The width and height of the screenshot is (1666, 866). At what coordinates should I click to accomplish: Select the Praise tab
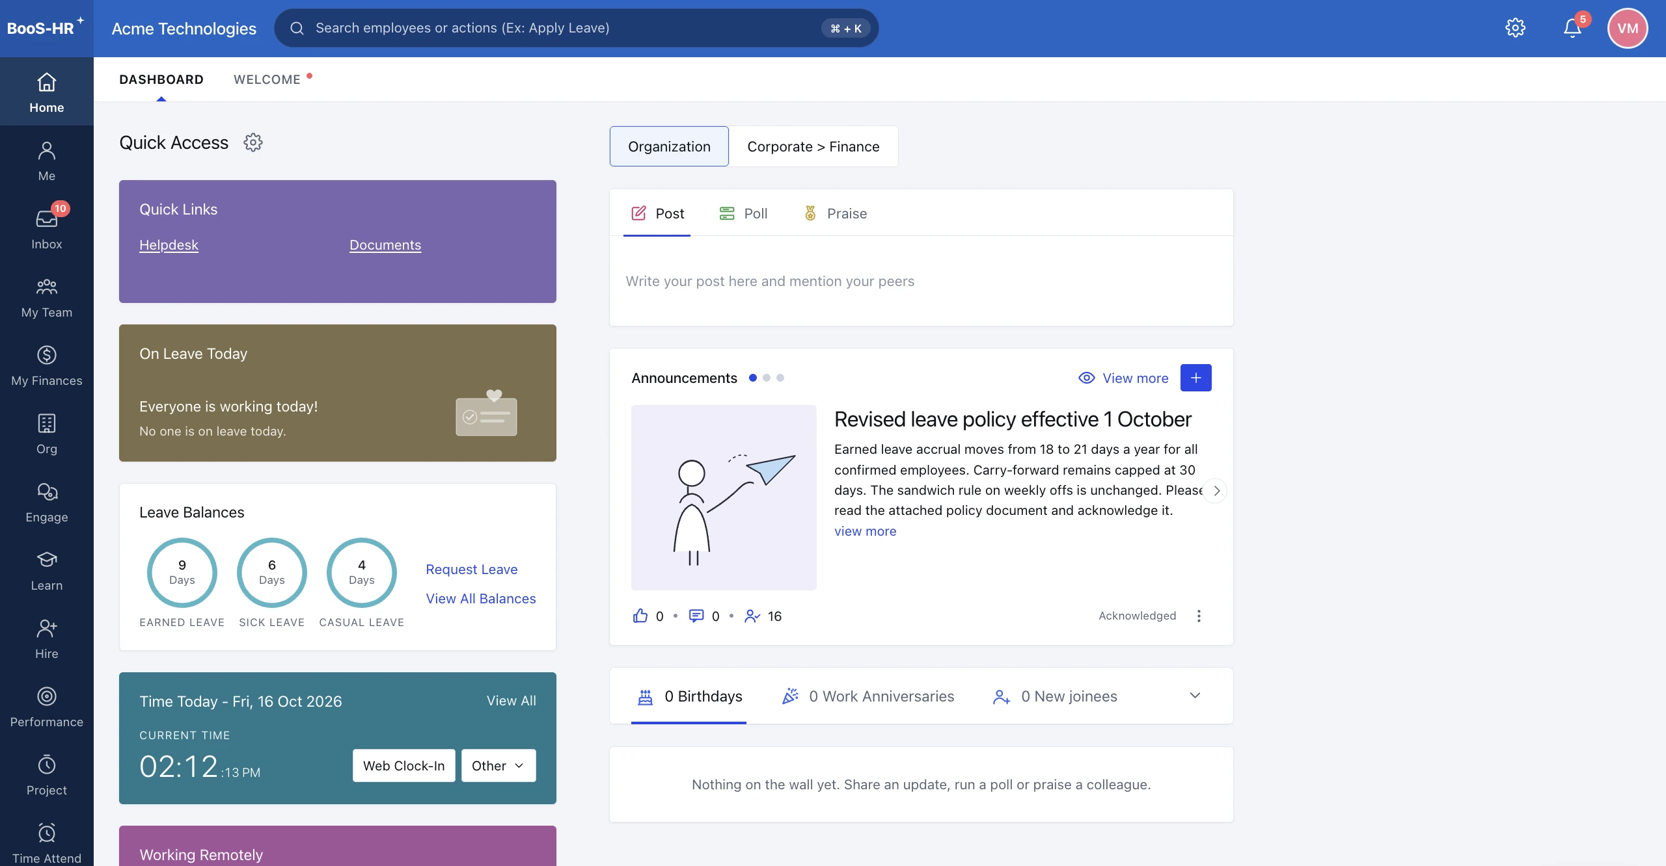click(836, 213)
